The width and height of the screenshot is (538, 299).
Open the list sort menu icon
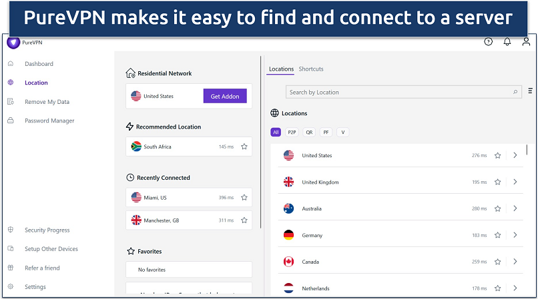[531, 91]
